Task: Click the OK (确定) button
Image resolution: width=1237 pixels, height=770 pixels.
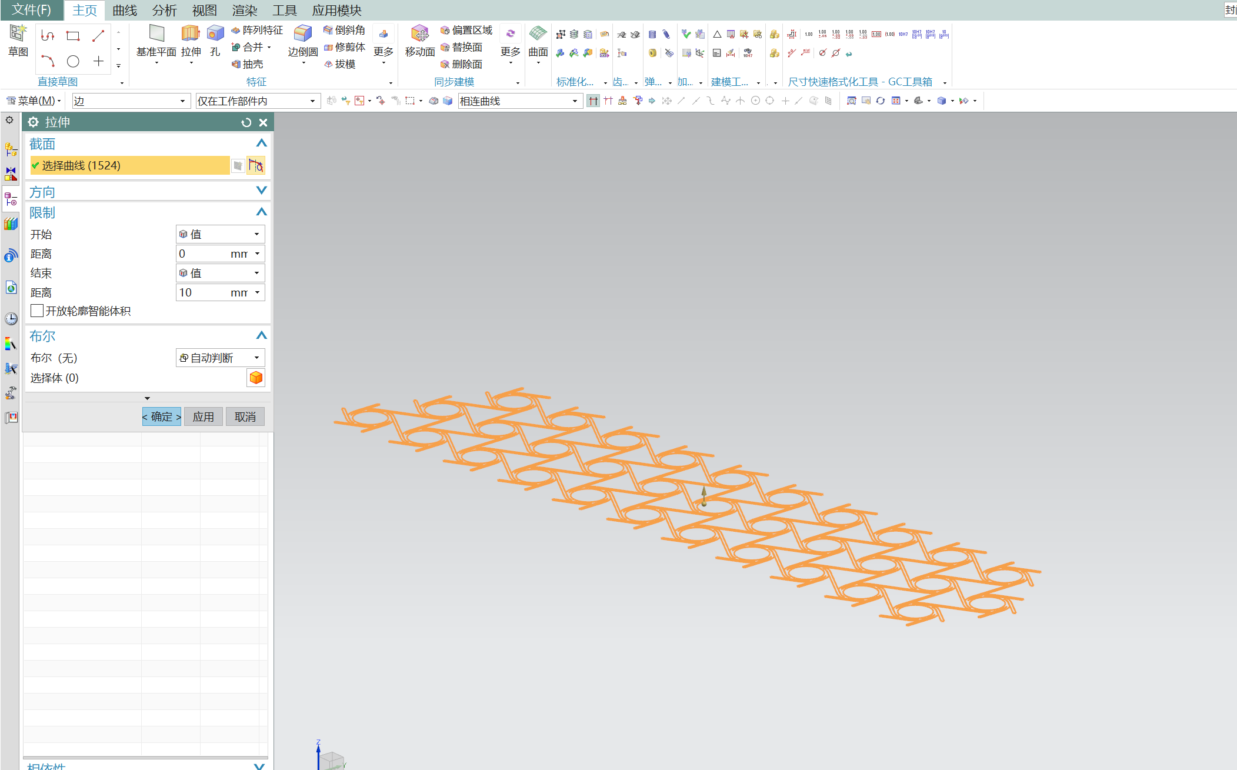Action: [162, 416]
